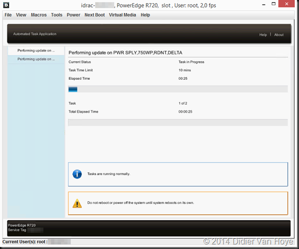Open the Power menu

coord(73,15)
